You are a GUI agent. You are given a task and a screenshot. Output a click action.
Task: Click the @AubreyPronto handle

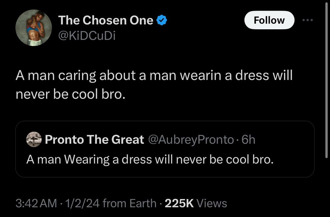pyautogui.click(x=191, y=139)
